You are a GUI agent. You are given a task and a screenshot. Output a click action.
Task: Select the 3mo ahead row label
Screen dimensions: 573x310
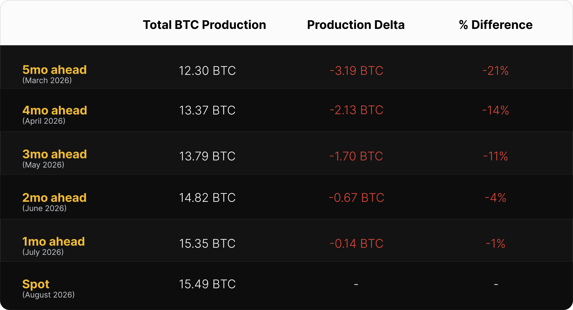point(54,154)
